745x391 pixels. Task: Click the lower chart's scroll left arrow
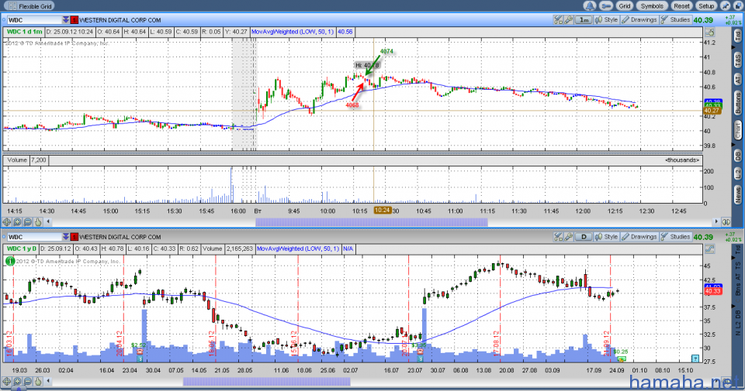[48, 381]
